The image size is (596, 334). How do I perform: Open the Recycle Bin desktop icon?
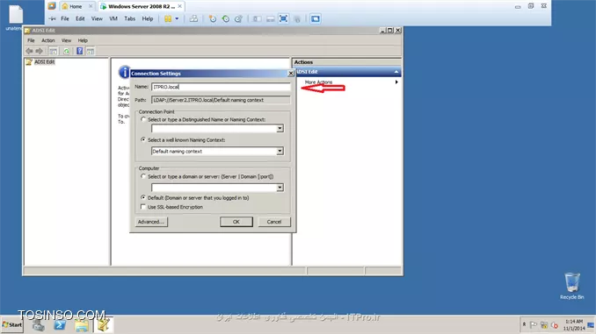(571, 286)
